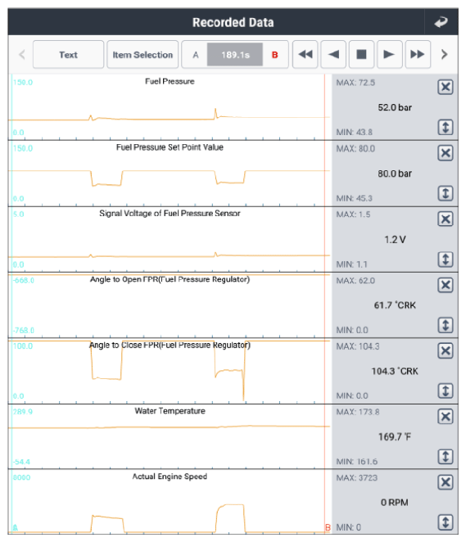Click the fast-forward playback button
Viewport: 466px width, 542px height.
(x=418, y=55)
